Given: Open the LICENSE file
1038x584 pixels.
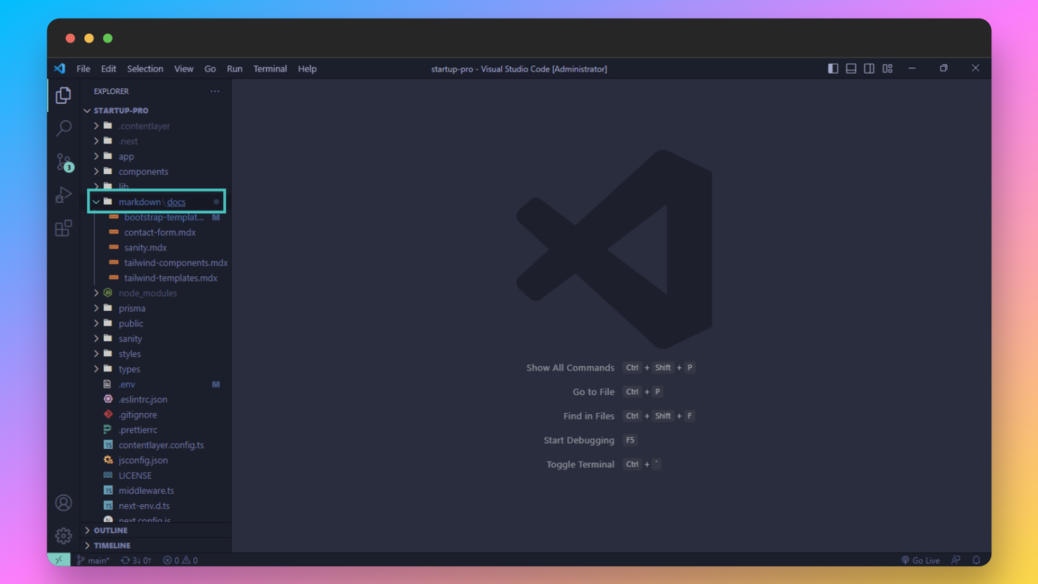Looking at the screenshot, I should (x=156, y=475).
